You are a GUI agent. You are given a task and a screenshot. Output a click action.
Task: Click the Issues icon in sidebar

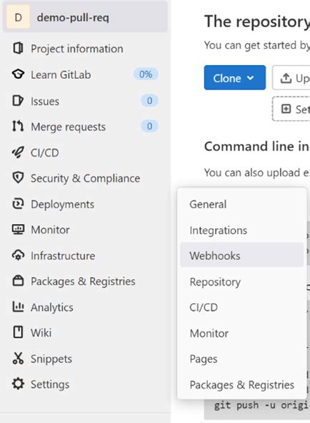(x=18, y=101)
